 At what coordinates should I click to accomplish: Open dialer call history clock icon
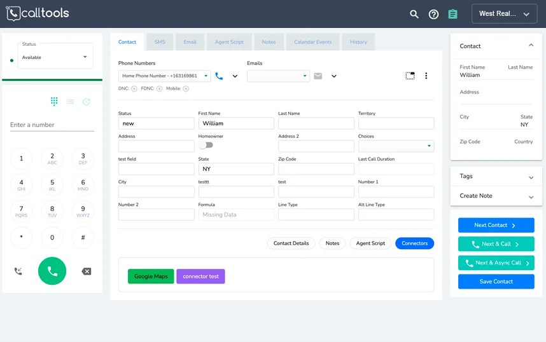coord(87,102)
